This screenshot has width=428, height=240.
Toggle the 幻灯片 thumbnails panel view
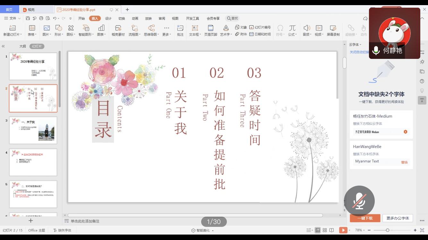(37, 46)
